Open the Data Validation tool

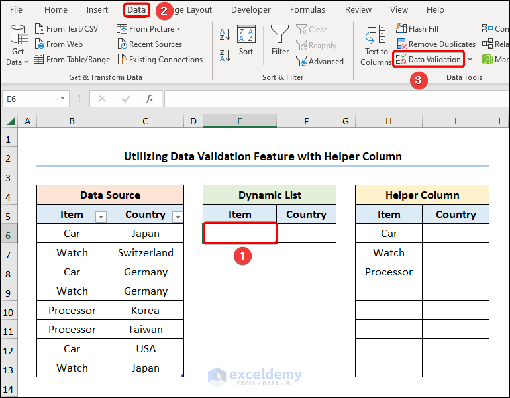point(429,60)
